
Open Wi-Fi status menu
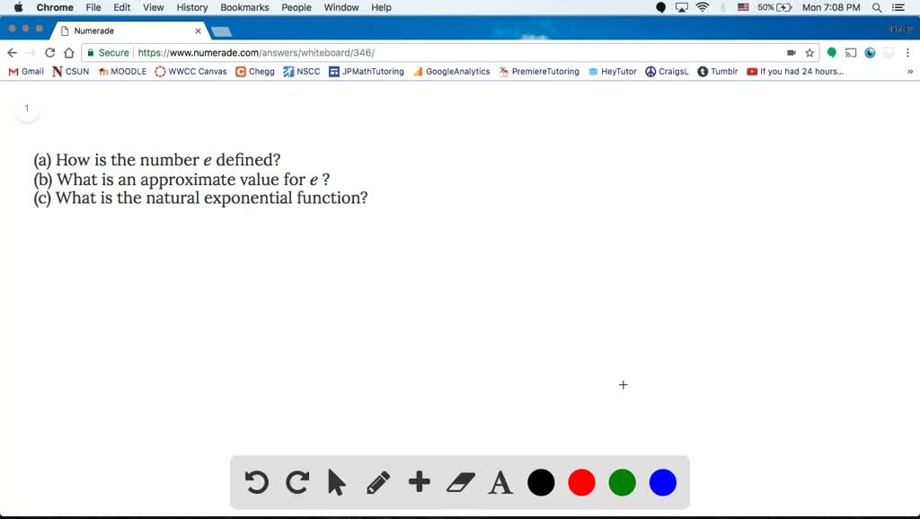[x=703, y=7]
